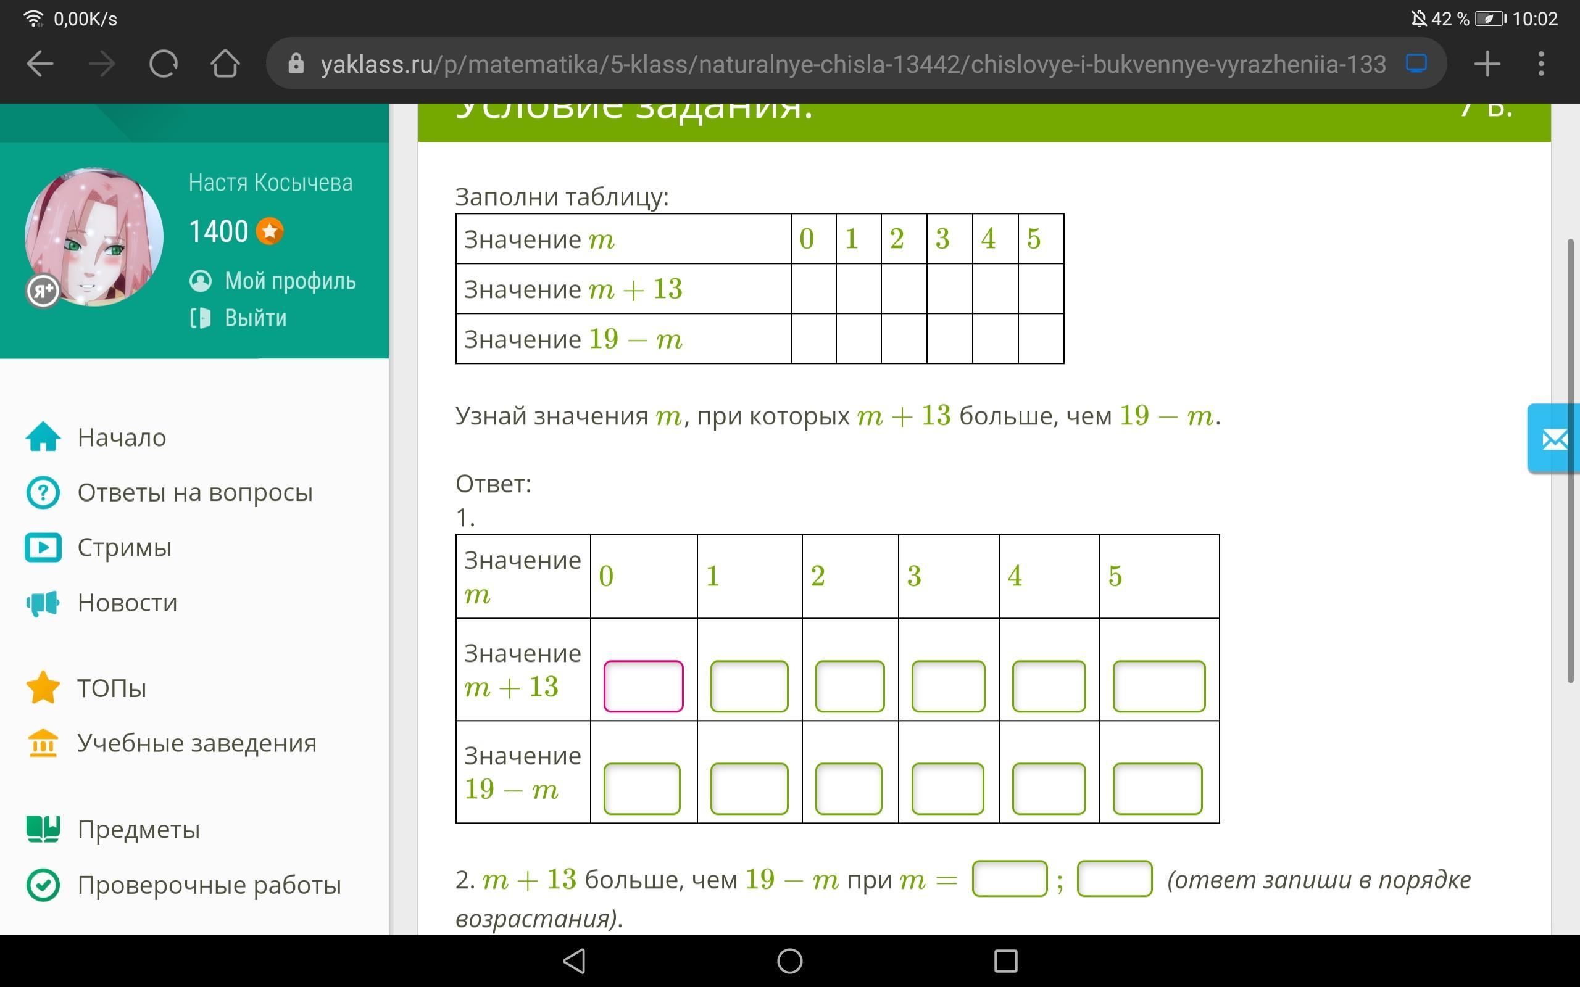Reload the page with refresh icon
Image resolution: width=1580 pixels, height=987 pixels.
tap(163, 64)
